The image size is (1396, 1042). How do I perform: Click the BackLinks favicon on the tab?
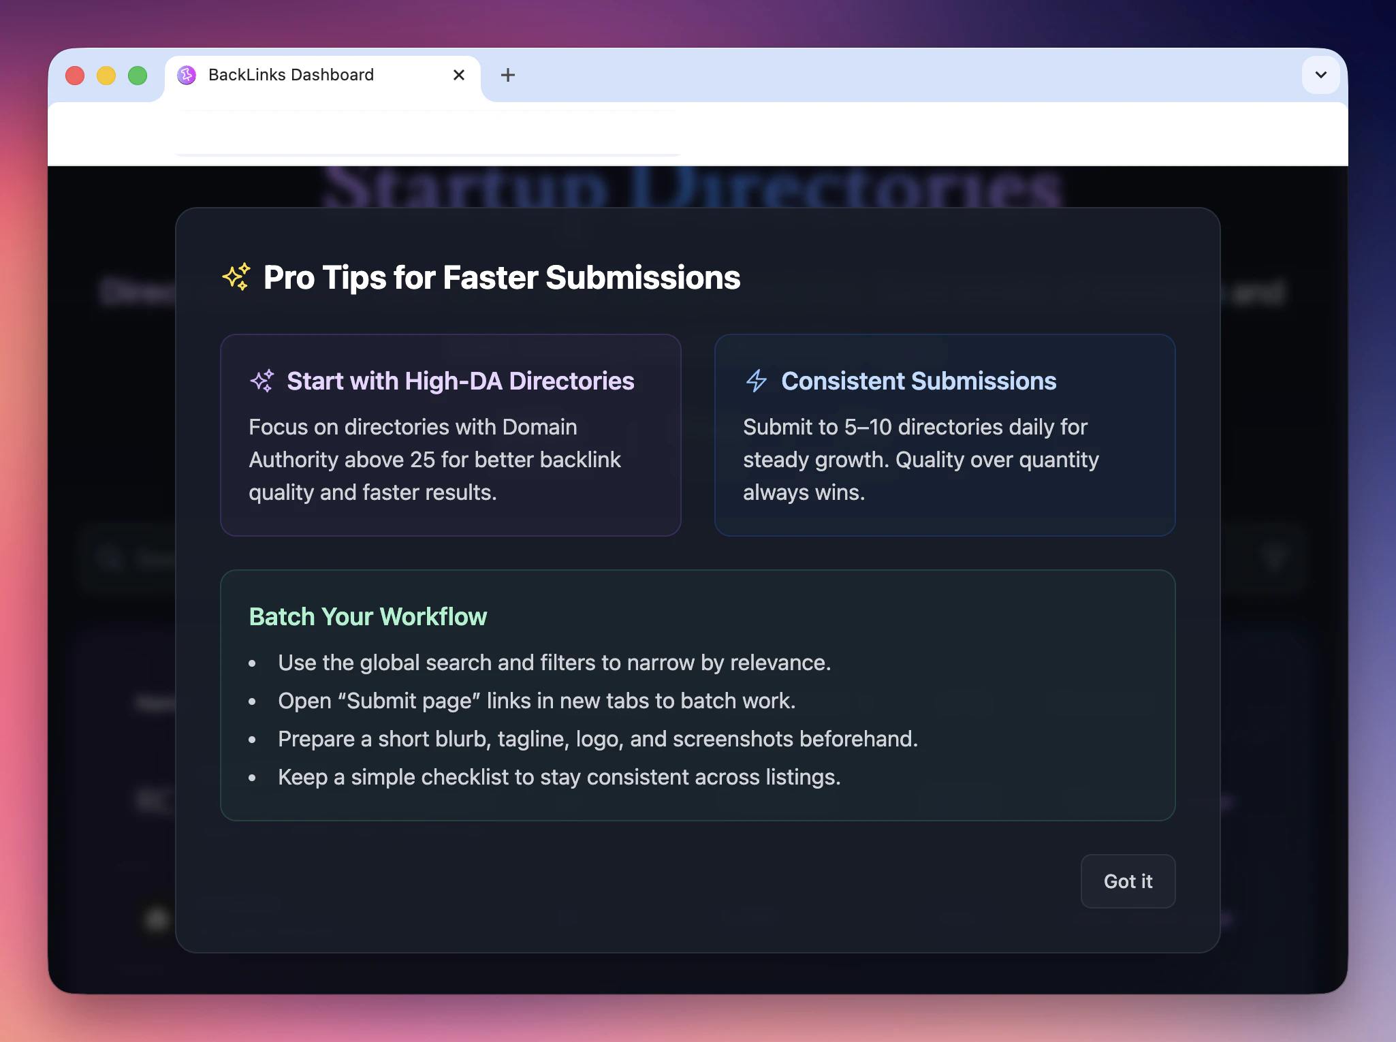pyautogui.click(x=187, y=75)
